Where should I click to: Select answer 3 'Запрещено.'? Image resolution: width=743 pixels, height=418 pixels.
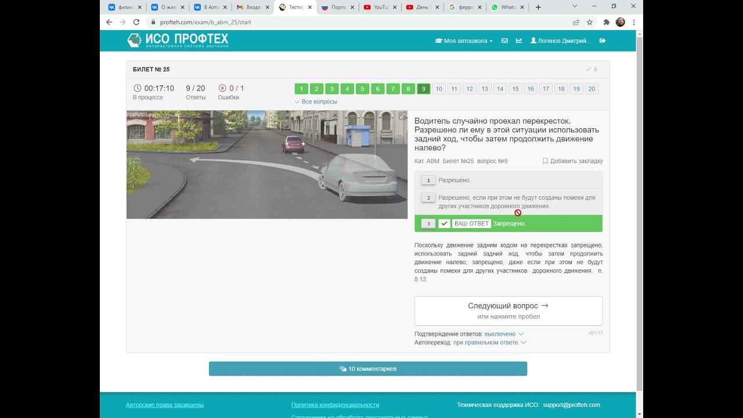click(508, 224)
